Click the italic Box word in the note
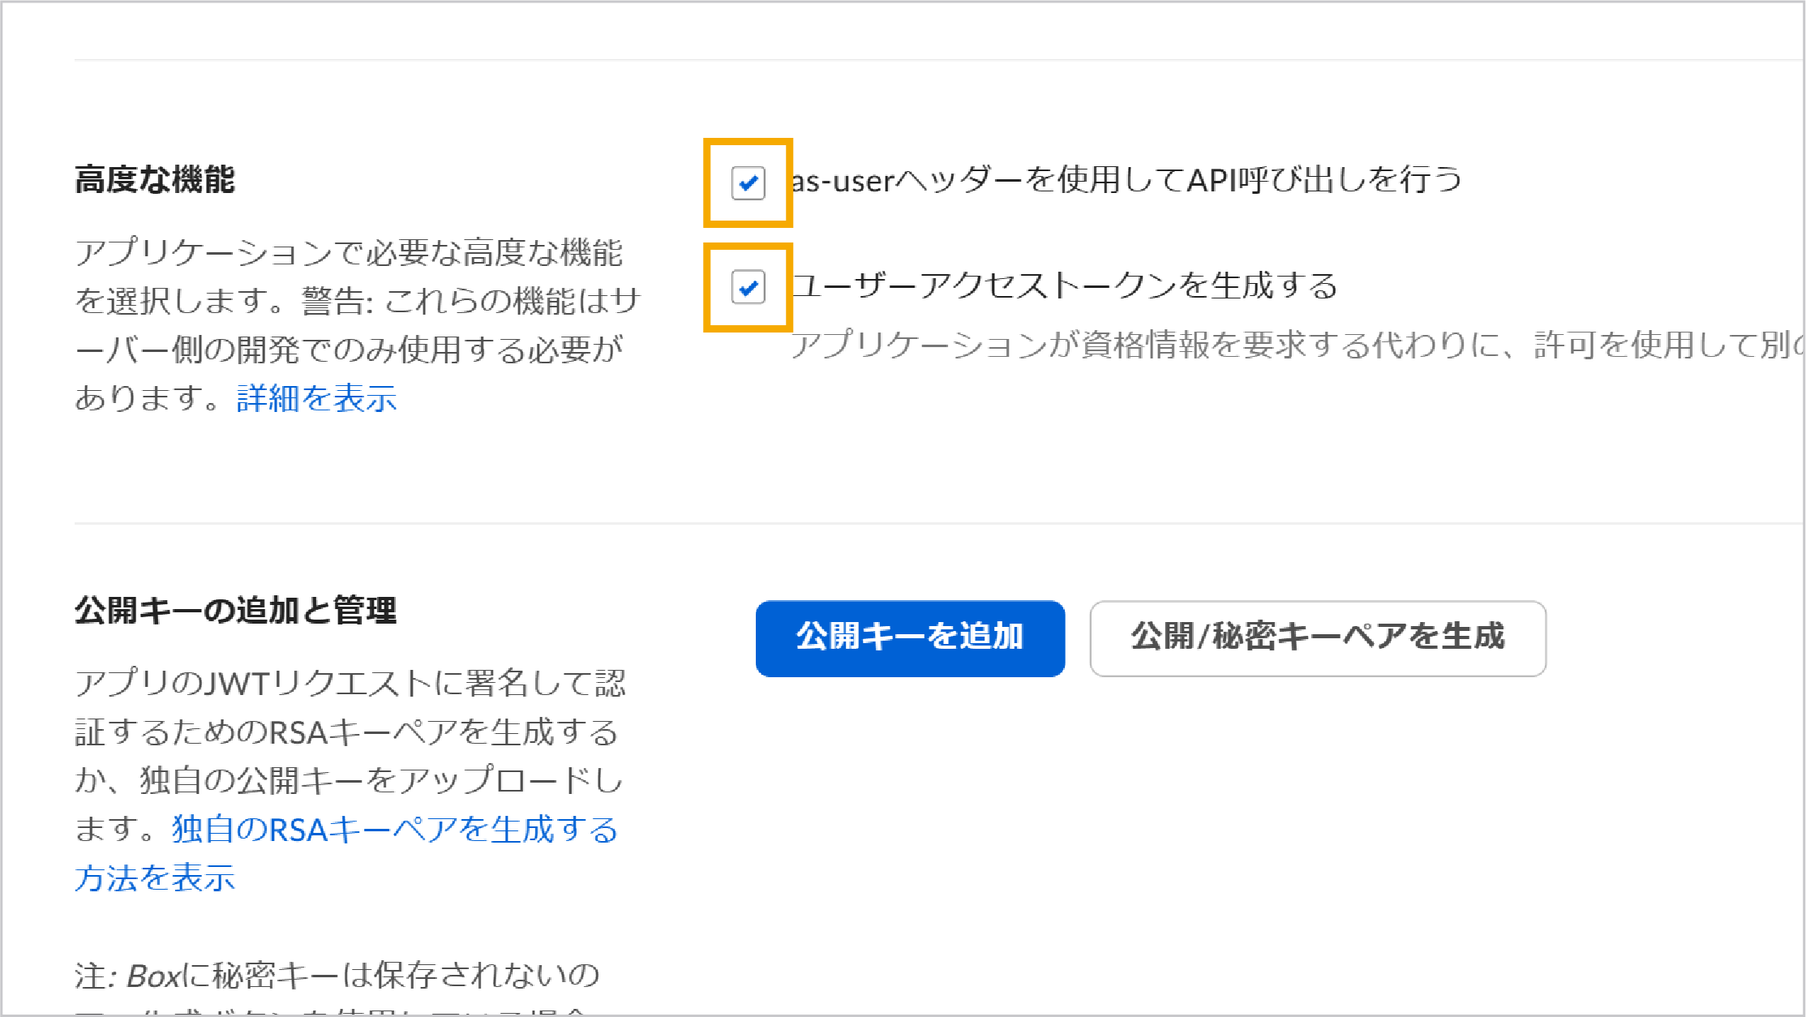Viewport: 1806px width, 1017px height. [x=153, y=976]
